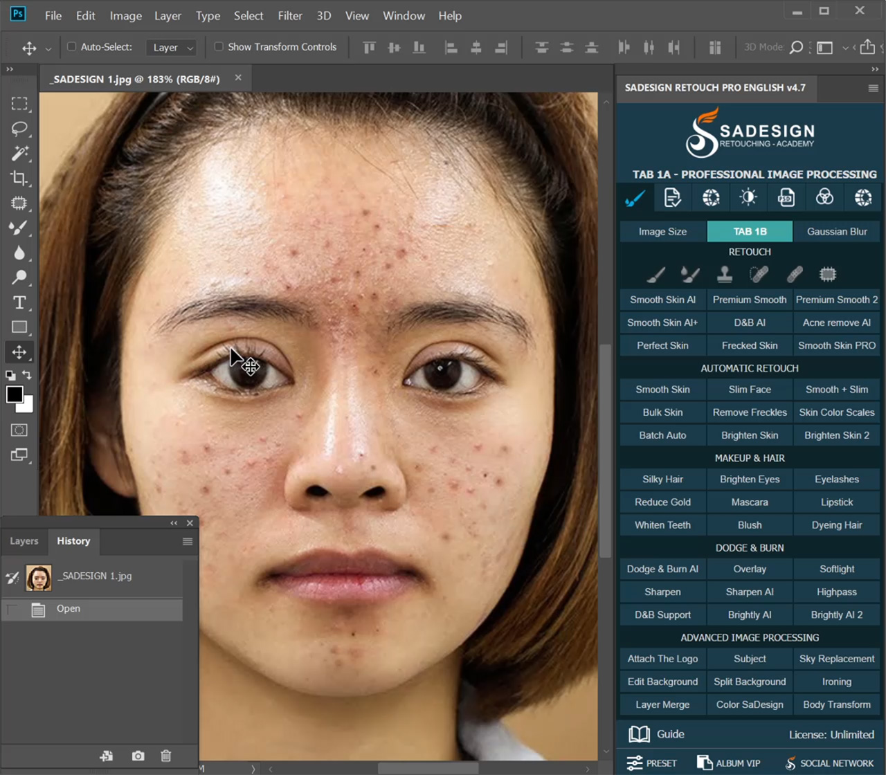Open SADESIGN panel flyout menu

pos(873,88)
